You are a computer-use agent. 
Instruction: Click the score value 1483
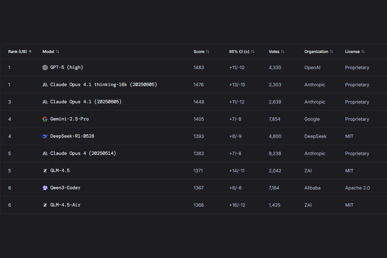199,68
